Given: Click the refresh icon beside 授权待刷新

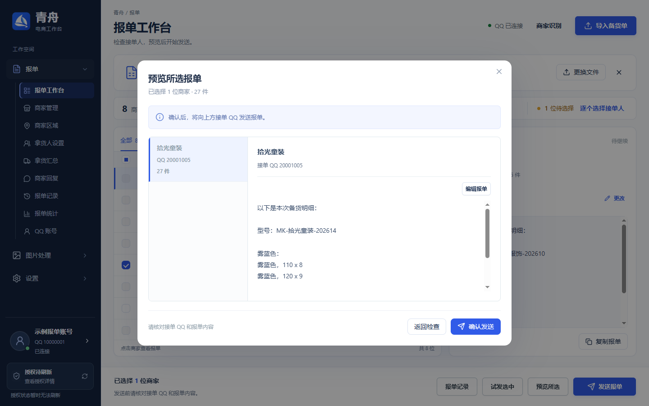Looking at the screenshot, I should tap(85, 376).
